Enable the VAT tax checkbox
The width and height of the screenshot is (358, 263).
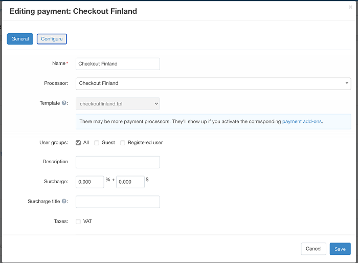click(78, 222)
